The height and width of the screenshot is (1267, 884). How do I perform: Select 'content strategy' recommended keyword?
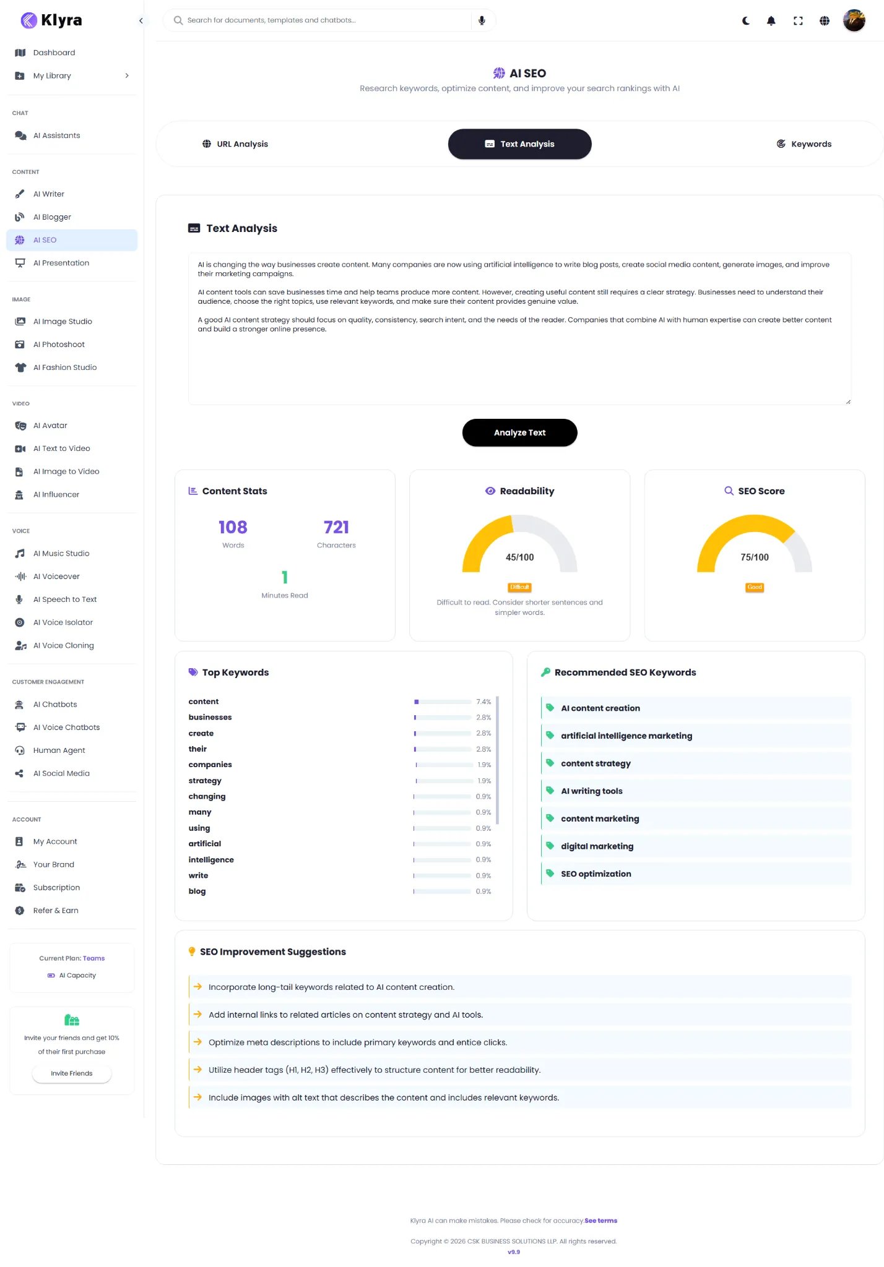point(696,763)
